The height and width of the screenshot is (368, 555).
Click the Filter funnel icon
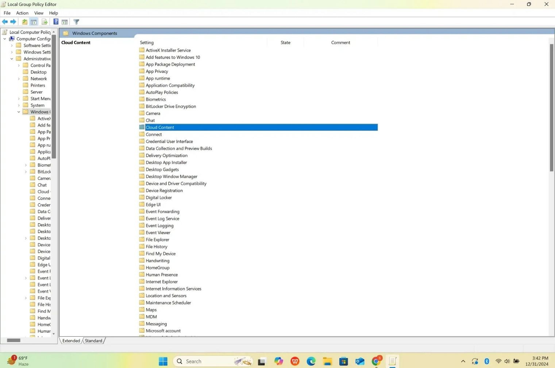76,22
